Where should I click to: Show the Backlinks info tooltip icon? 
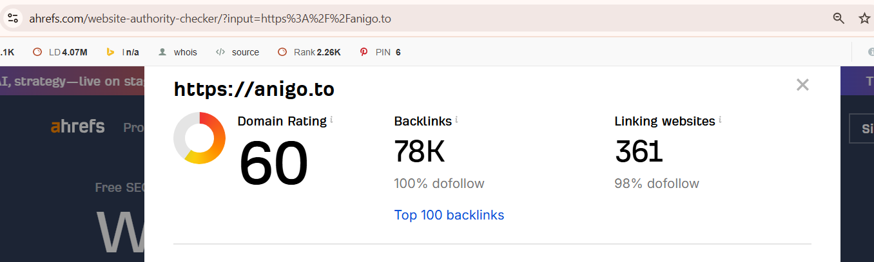(456, 120)
